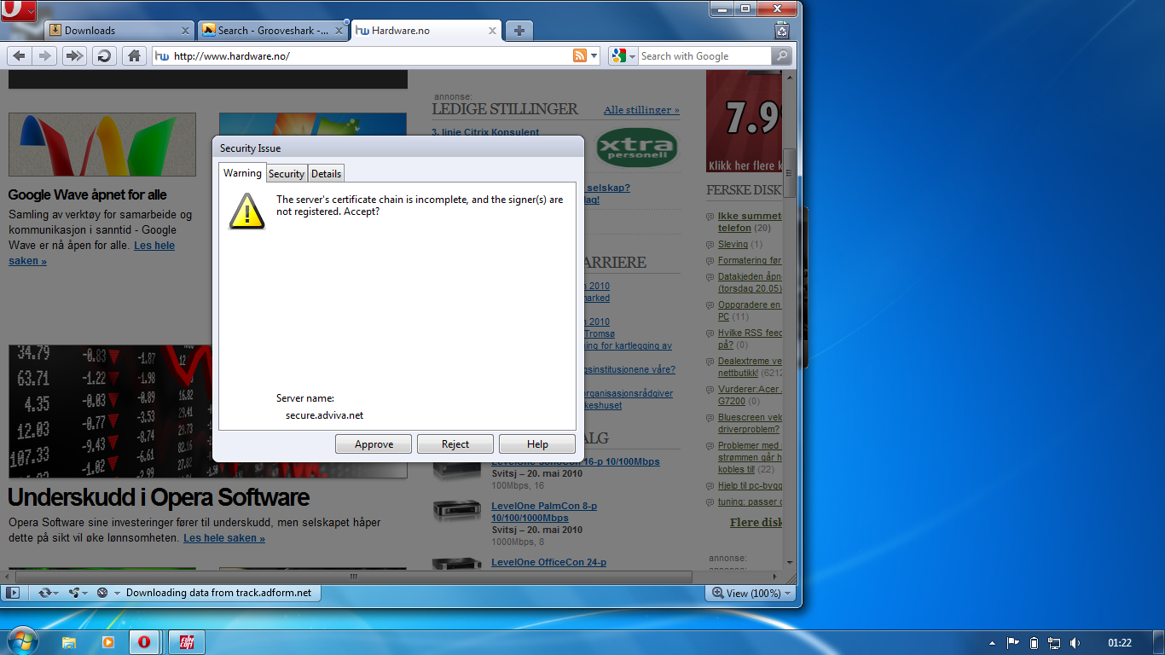
Task: Open the 'Google Wave åpnet for alle' headline
Action: coord(88,194)
